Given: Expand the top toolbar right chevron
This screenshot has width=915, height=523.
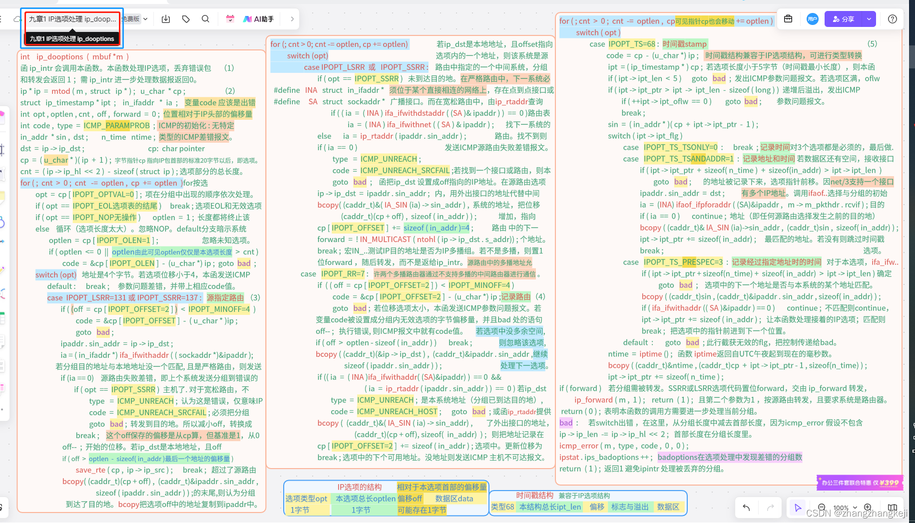Looking at the screenshot, I should (x=292, y=19).
